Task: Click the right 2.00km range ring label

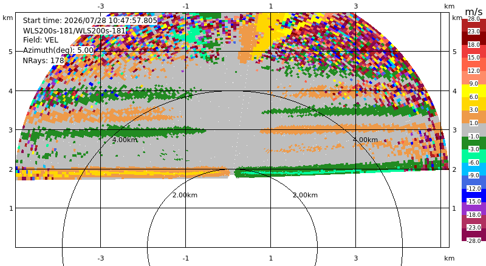Action: (306, 195)
